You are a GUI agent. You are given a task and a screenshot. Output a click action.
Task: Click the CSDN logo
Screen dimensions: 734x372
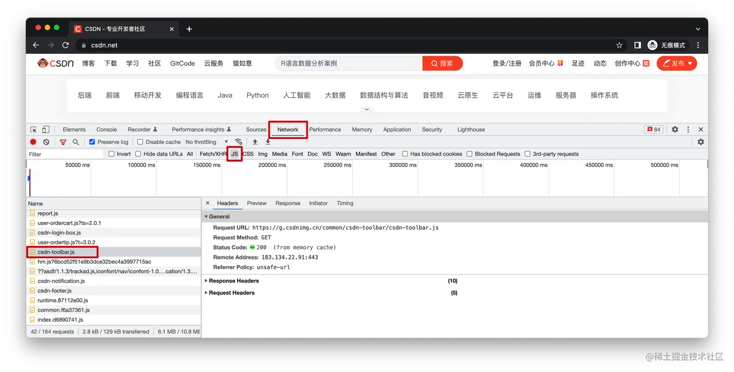coord(55,63)
